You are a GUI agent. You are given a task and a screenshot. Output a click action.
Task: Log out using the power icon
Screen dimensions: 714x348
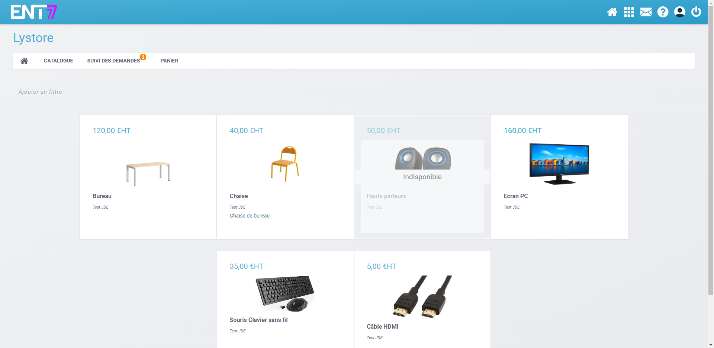(x=696, y=12)
